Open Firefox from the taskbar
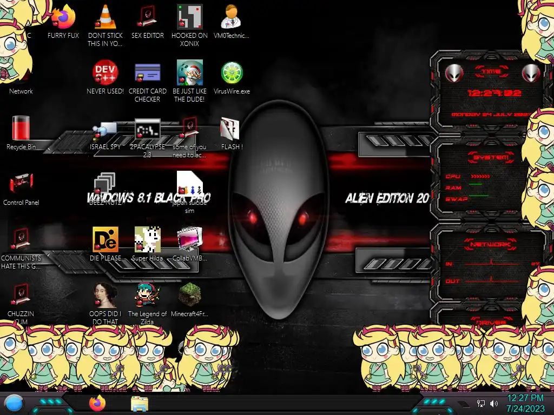The width and height of the screenshot is (554, 415). click(x=97, y=403)
